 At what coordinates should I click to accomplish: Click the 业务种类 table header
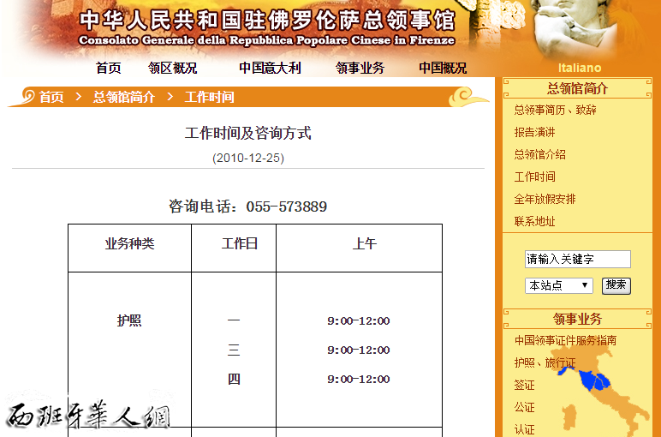[x=129, y=244]
